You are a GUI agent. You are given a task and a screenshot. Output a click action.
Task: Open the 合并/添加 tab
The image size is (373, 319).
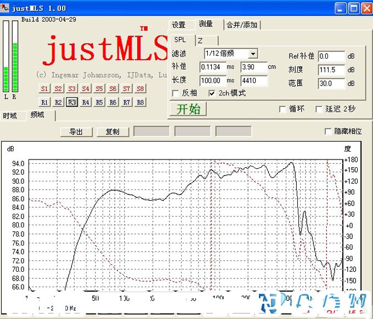(x=242, y=25)
